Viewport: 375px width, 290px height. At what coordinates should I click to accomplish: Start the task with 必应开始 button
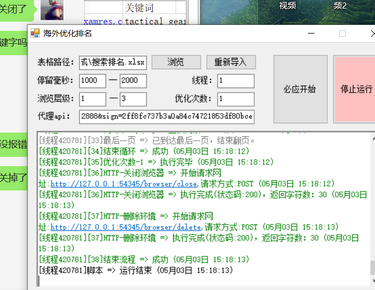pos(300,89)
